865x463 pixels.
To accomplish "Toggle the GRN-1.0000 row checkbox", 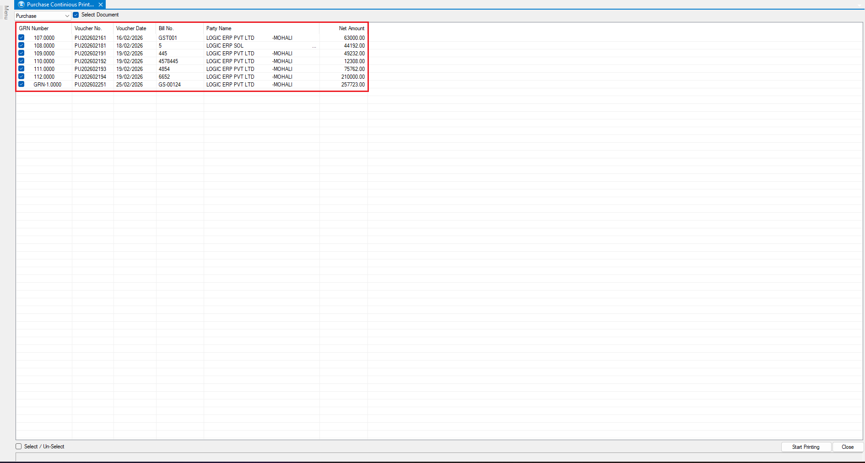I will pyautogui.click(x=22, y=85).
